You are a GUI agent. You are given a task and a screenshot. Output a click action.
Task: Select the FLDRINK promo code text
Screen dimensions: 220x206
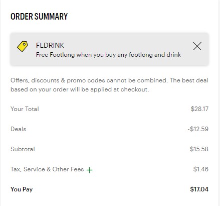click(x=50, y=45)
